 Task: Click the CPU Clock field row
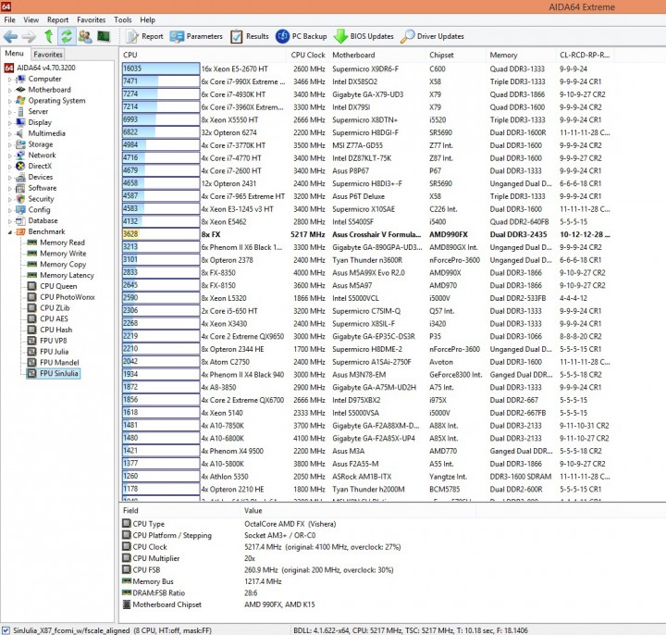[x=262, y=547]
